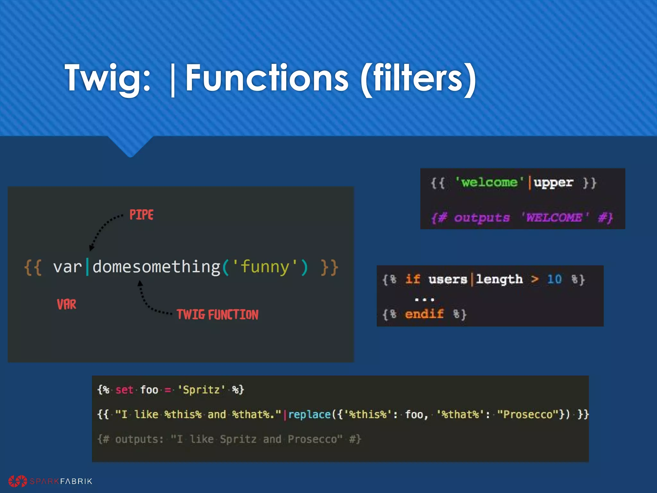The height and width of the screenshot is (493, 657).
Task: Click the code line 'welcome'|upper
Action: pos(513,183)
